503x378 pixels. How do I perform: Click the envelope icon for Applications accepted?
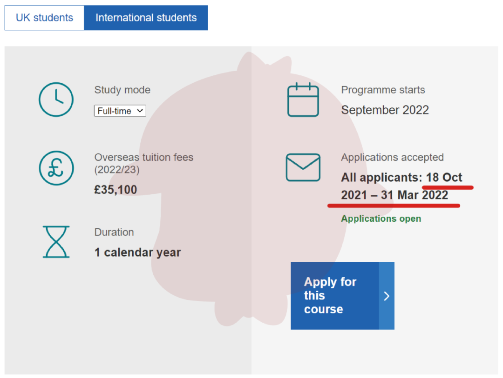coord(303,167)
